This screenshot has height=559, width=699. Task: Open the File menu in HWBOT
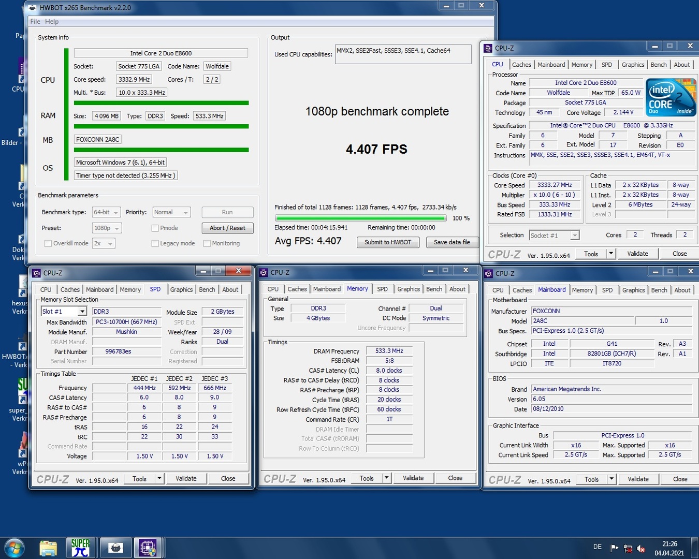pyautogui.click(x=35, y=21)
